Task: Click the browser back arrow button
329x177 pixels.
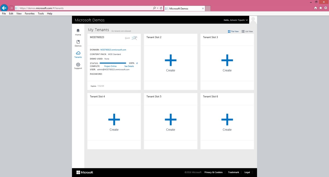Action: coord(4,8)
